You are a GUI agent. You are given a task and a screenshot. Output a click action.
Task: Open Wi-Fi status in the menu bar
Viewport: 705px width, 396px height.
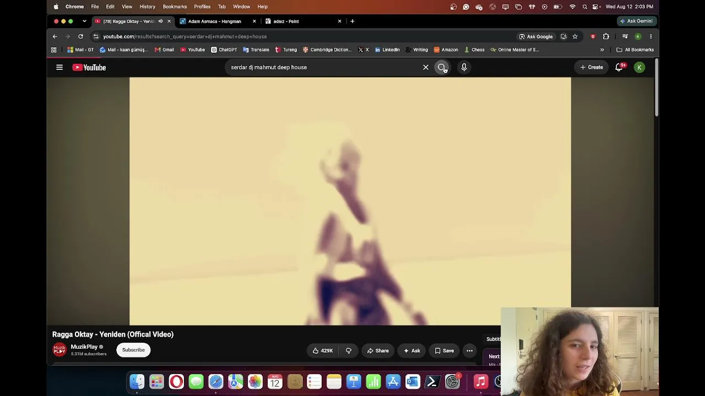[x=573, y=7]
